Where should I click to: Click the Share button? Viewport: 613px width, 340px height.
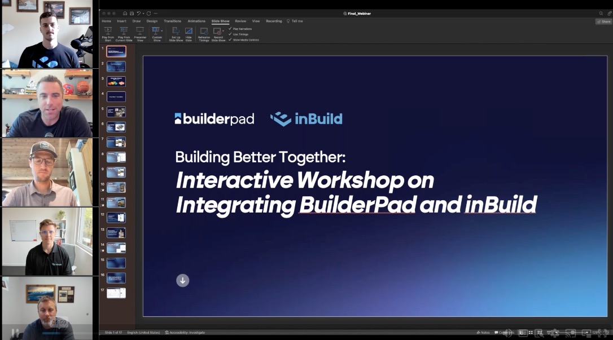603,21
